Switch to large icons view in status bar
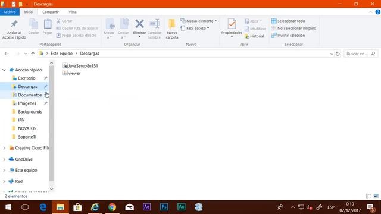This screenshot has height=214, width=381. 376,196
